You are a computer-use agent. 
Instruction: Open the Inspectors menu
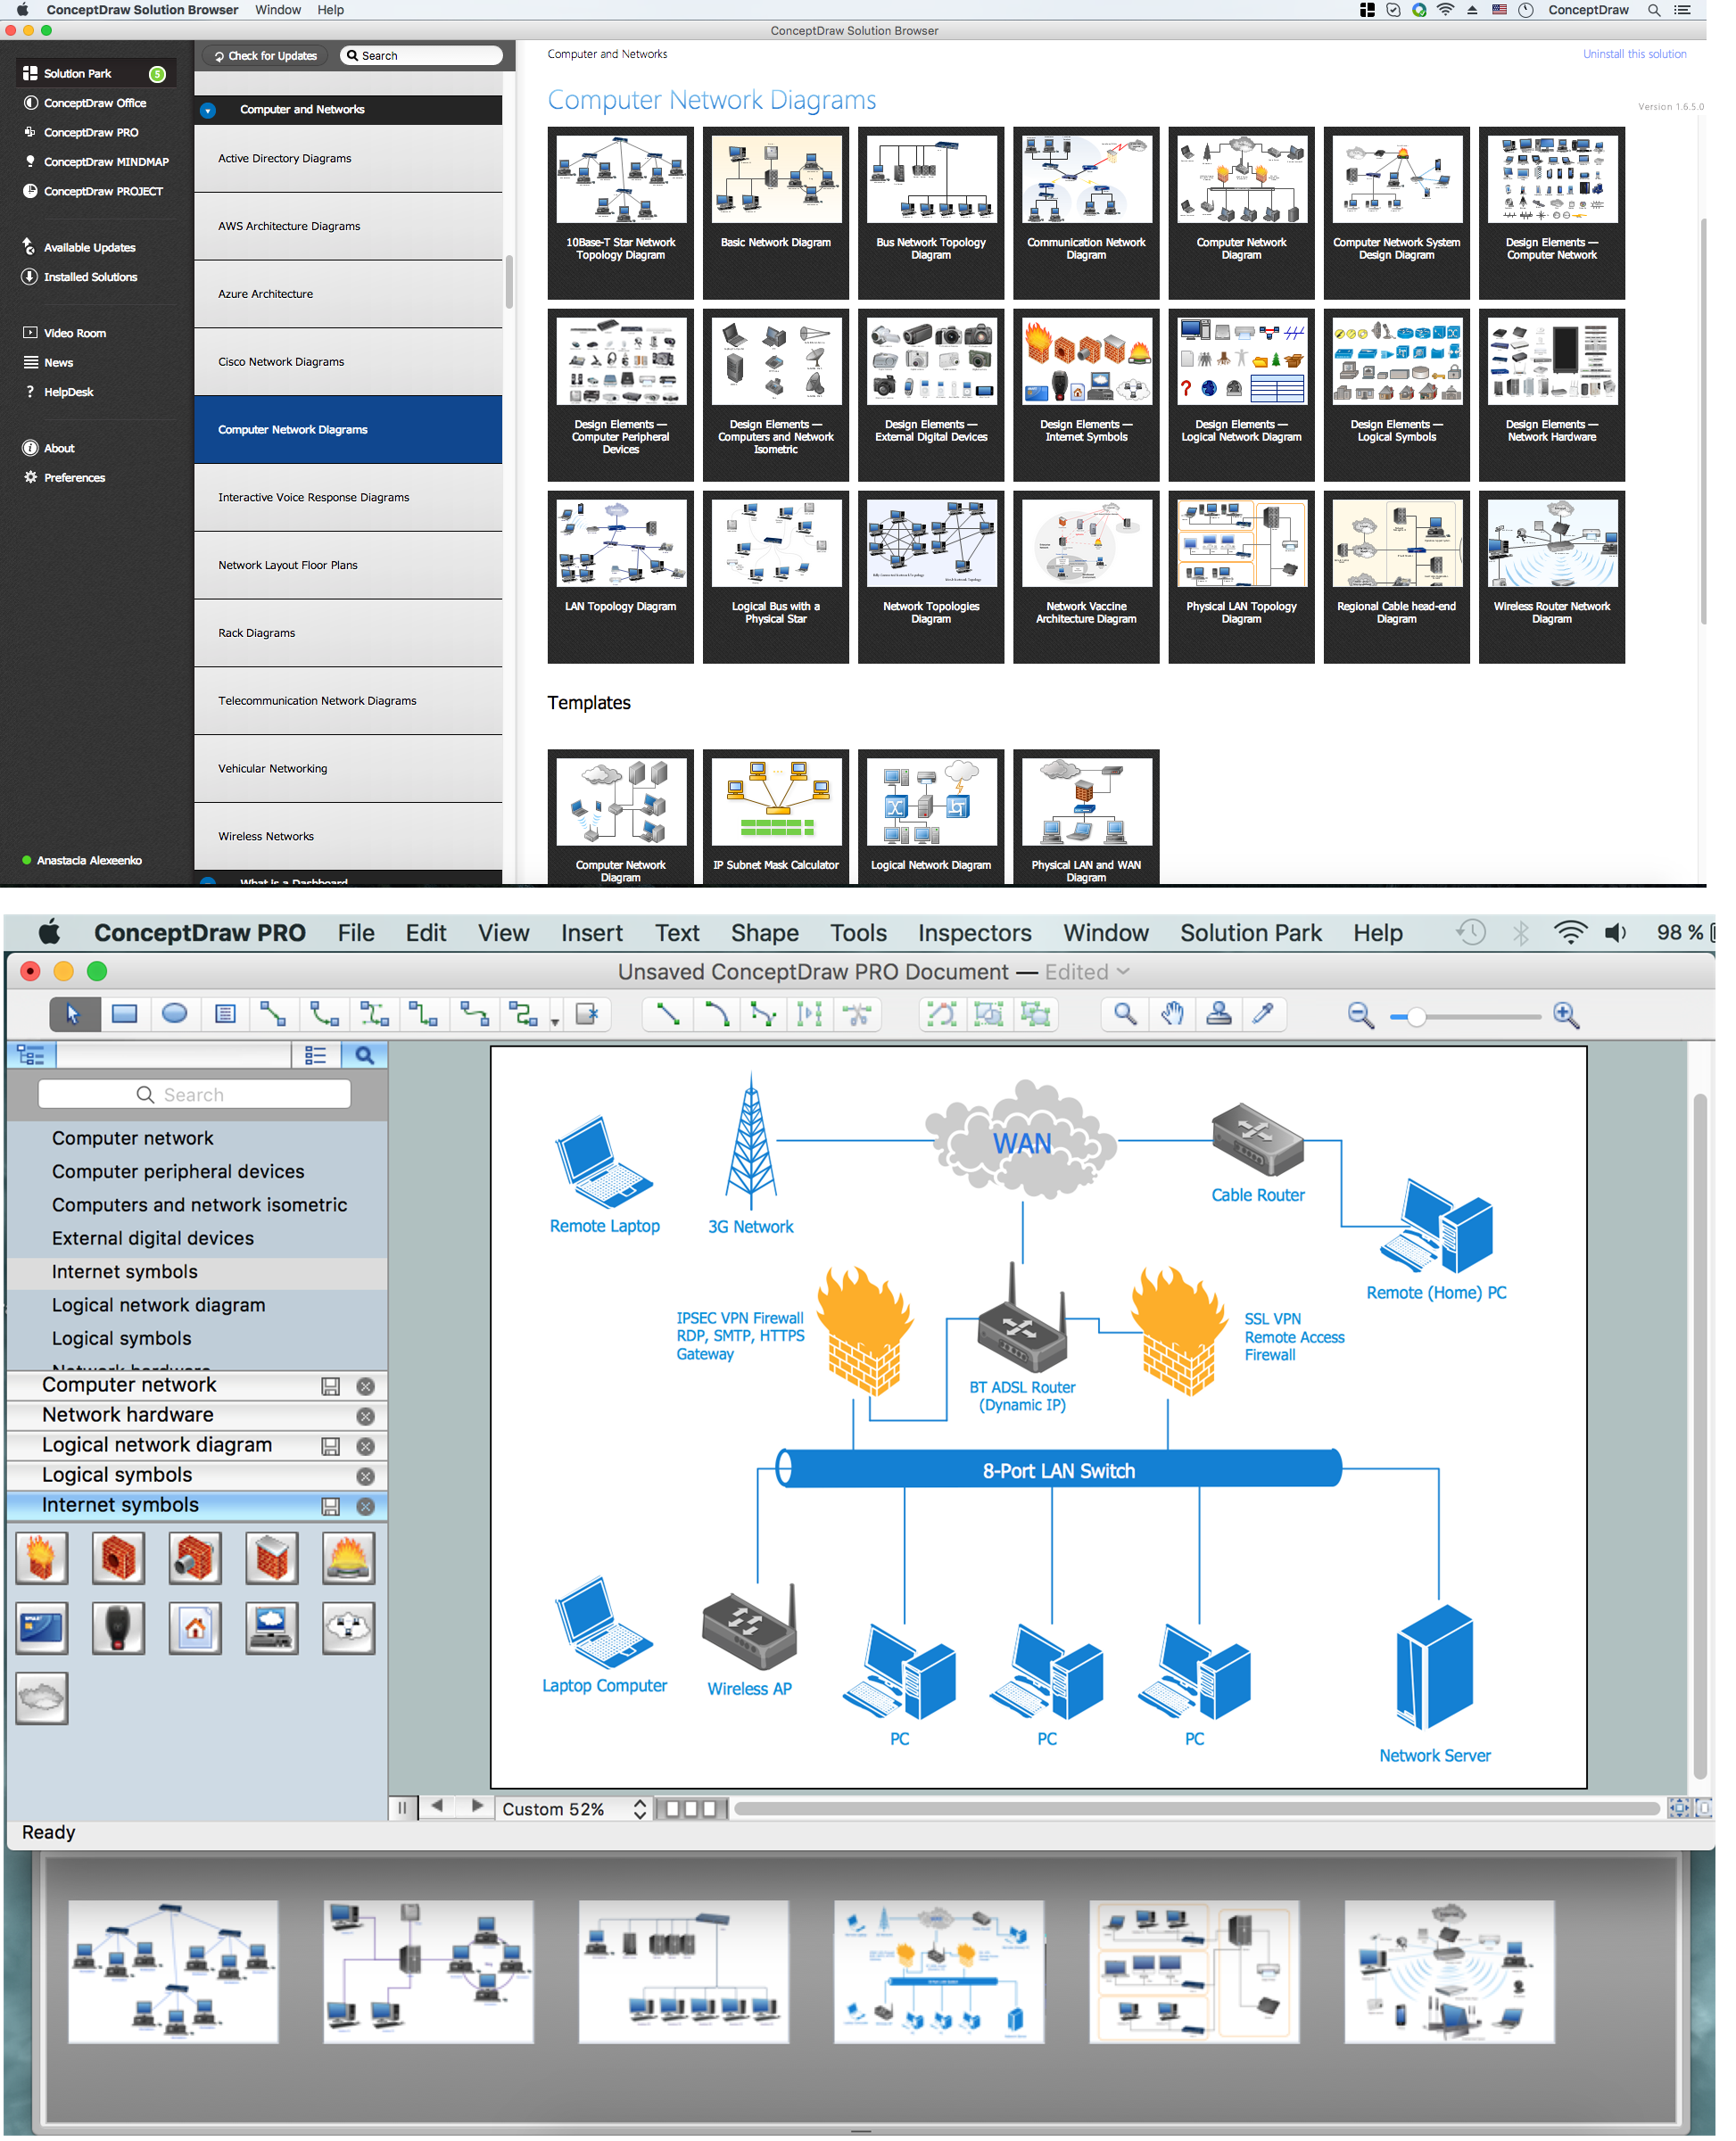[x=974, y=932]
